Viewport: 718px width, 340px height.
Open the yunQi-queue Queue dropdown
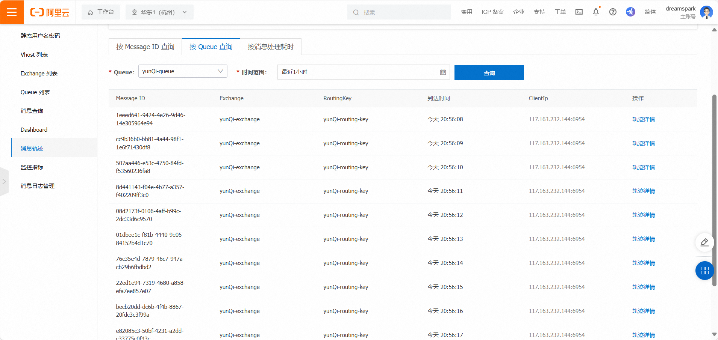point(183,71)
